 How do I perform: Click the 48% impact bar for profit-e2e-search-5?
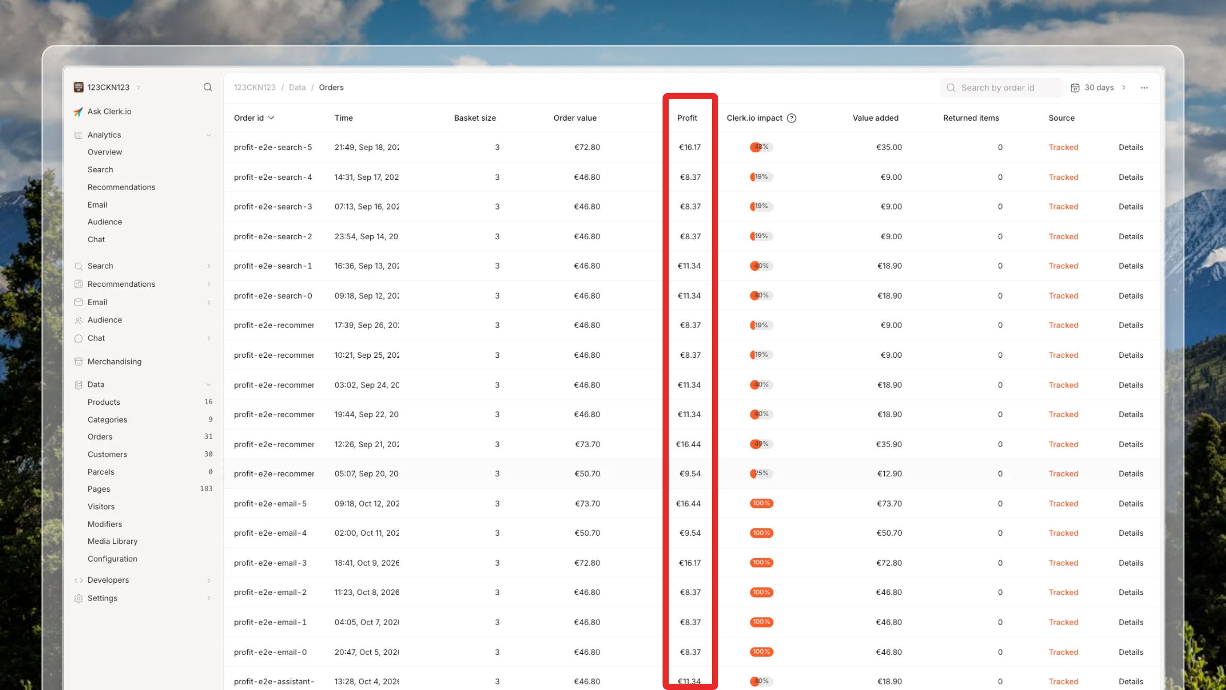click(x=761, y=147)
